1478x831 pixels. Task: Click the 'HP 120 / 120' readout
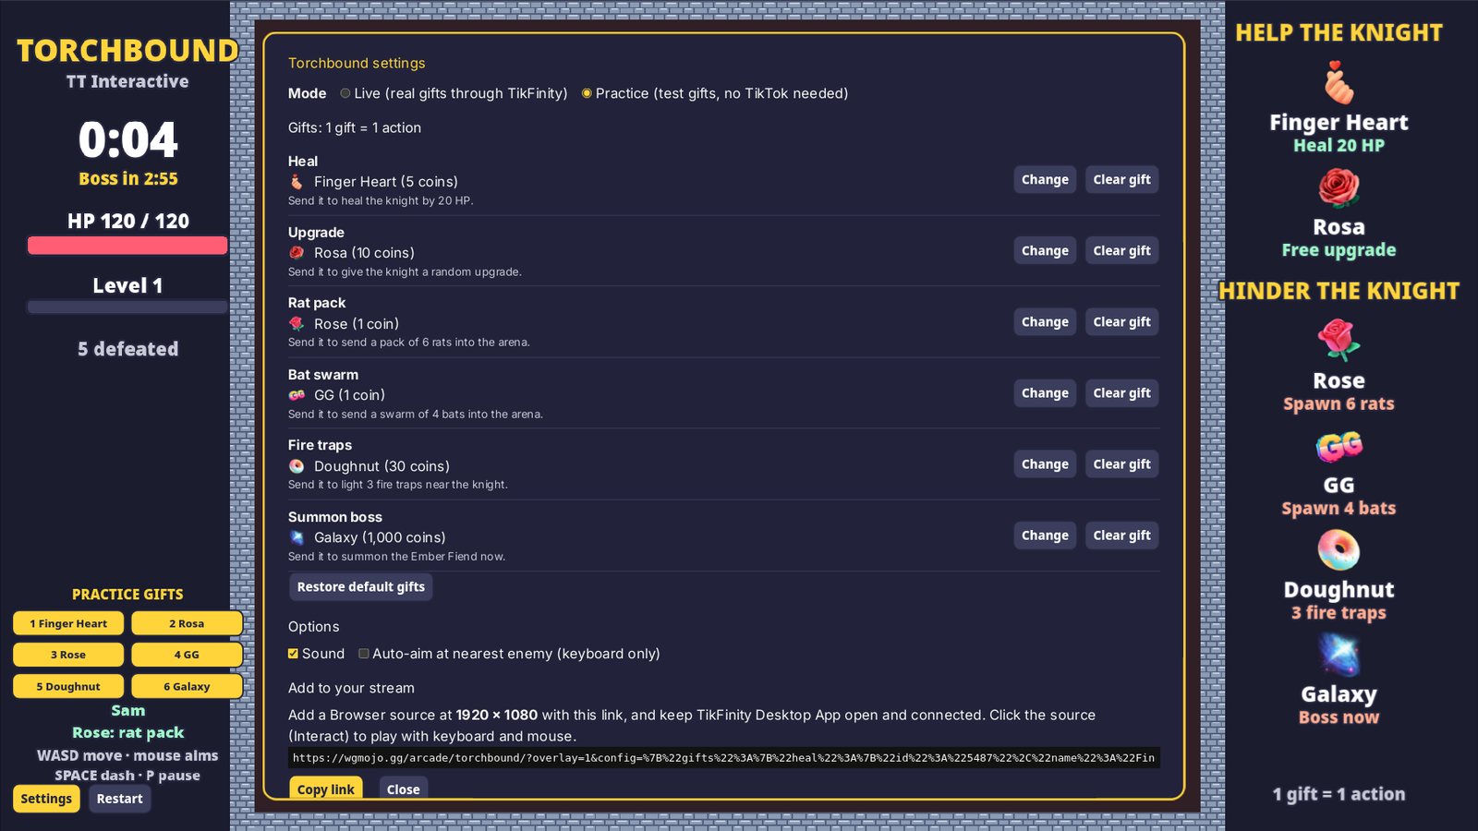click(128, 222)
